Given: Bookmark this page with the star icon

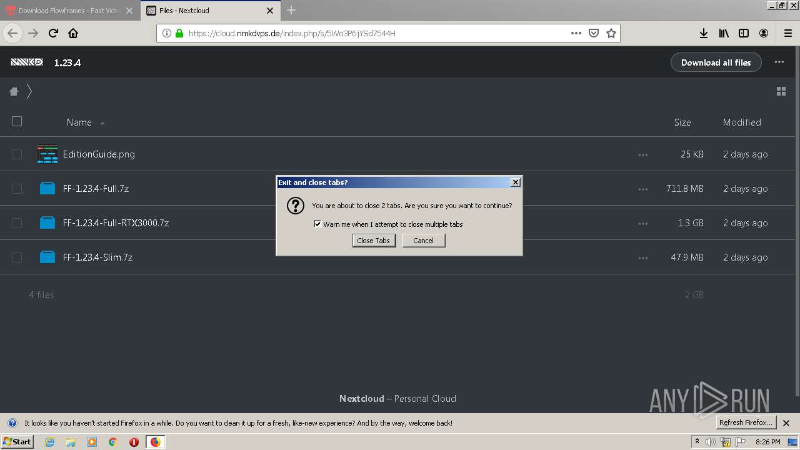Looking at the screenshot, I should [x=611, y=33].
